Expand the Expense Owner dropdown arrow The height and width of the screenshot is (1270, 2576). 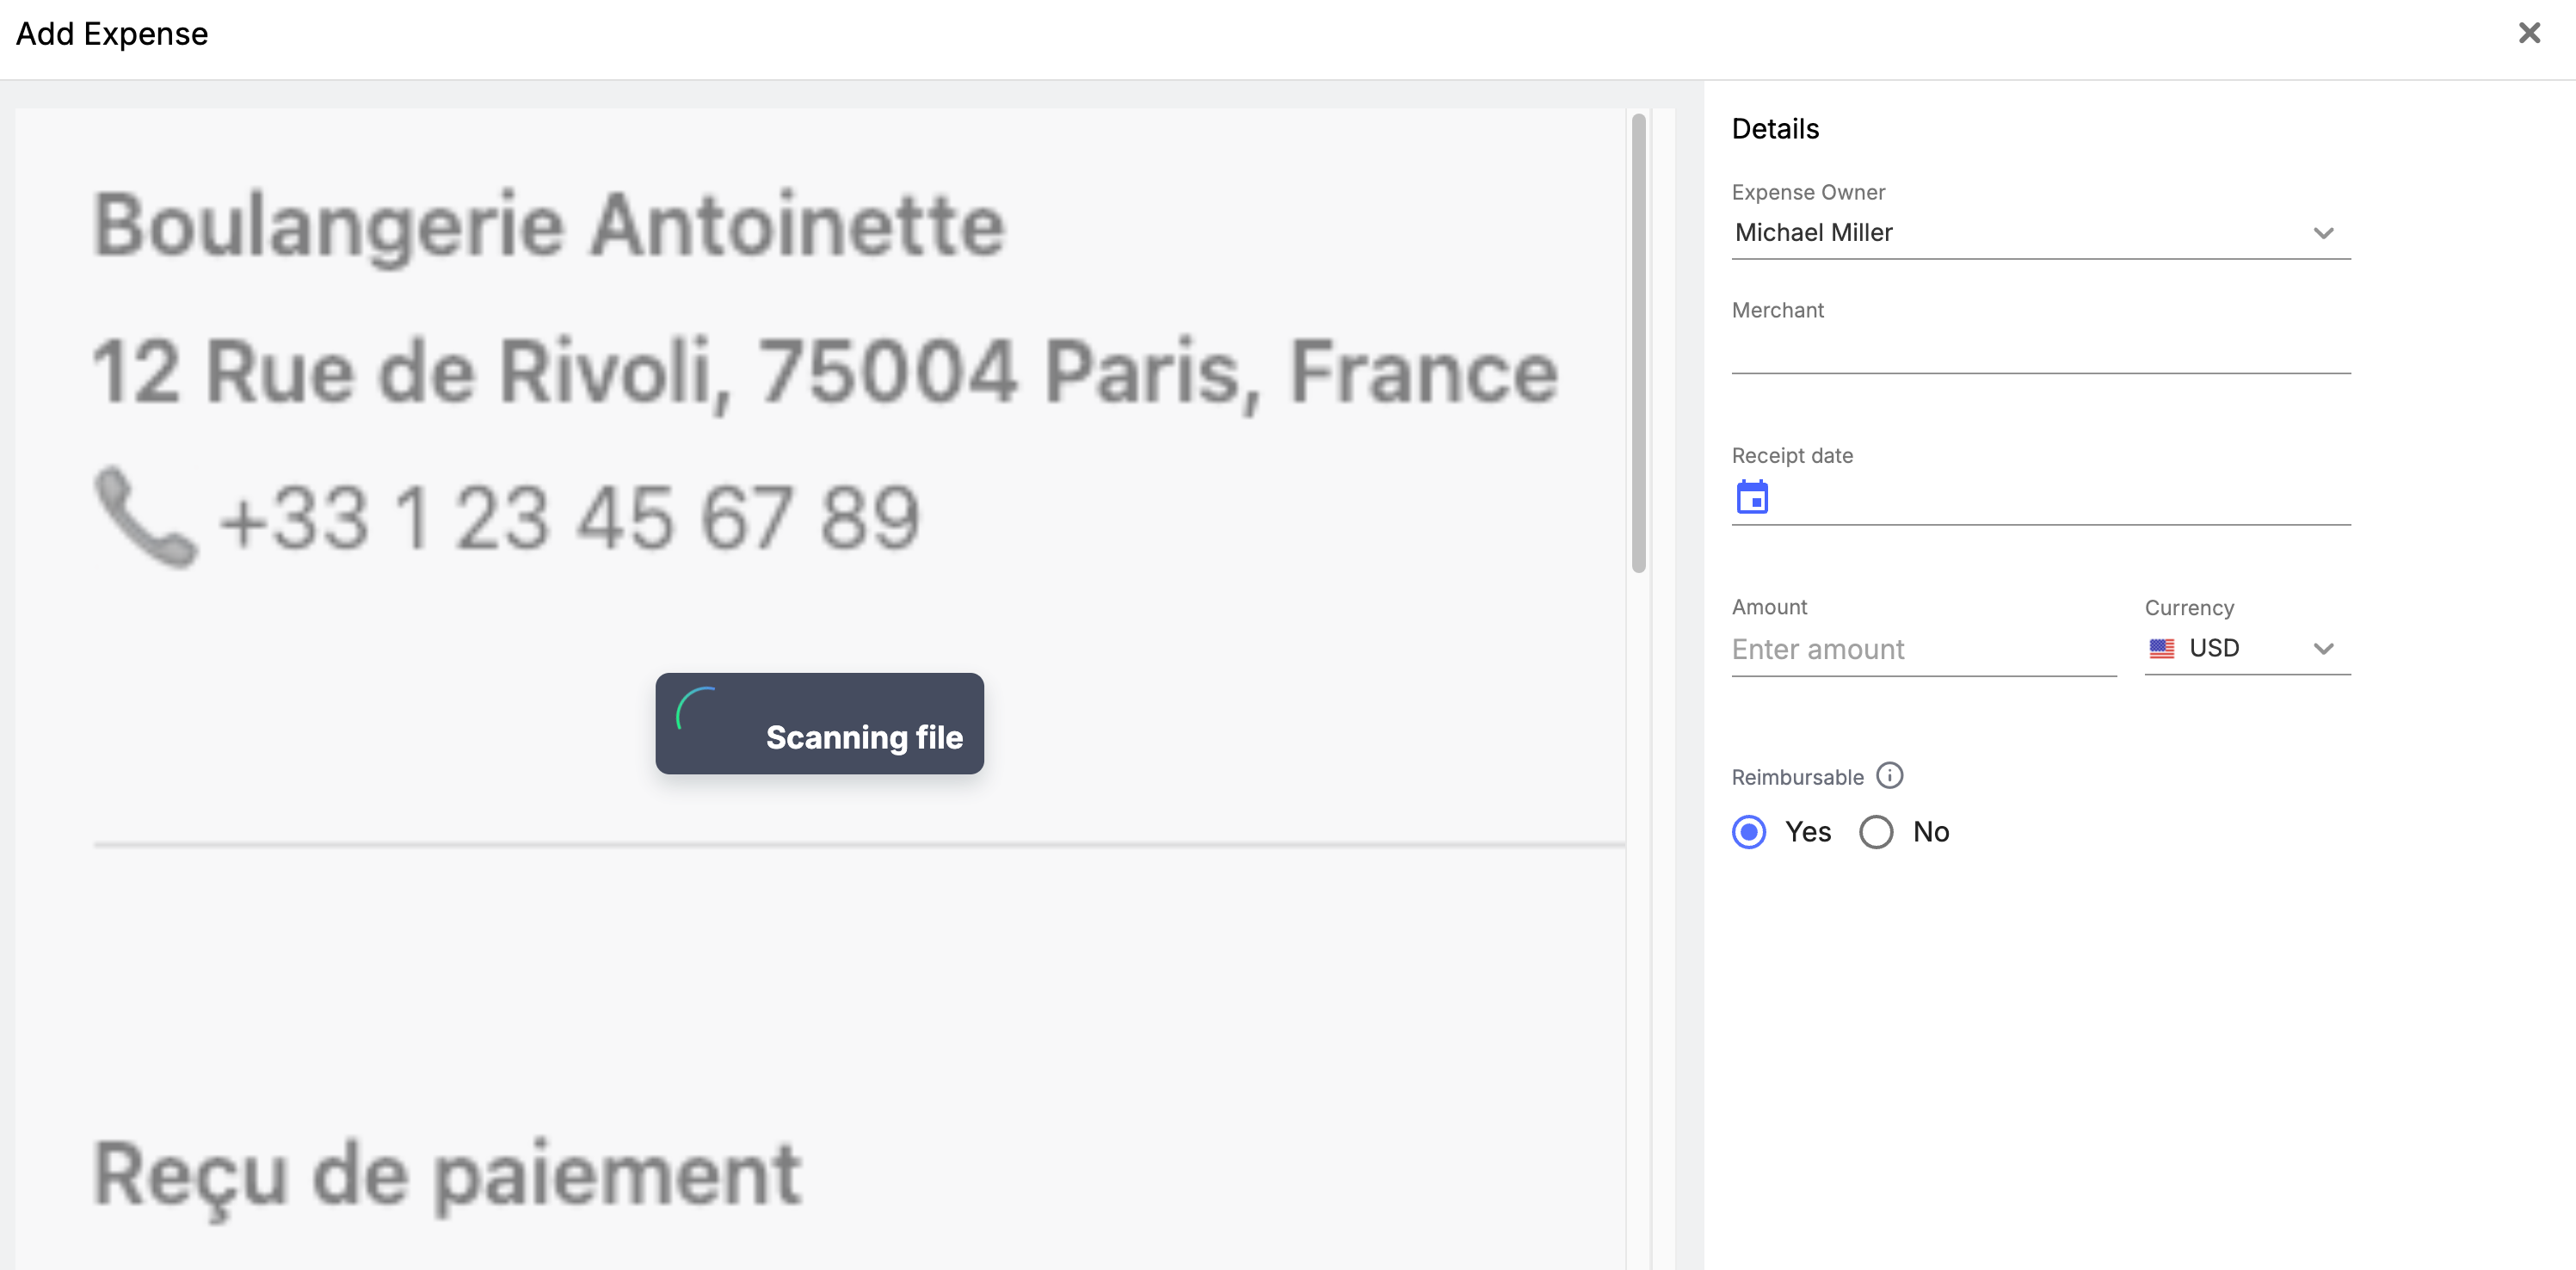coord(2323,233)
